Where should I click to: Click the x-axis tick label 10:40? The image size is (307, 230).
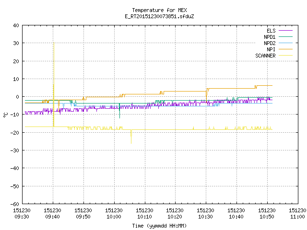point(236,217)
